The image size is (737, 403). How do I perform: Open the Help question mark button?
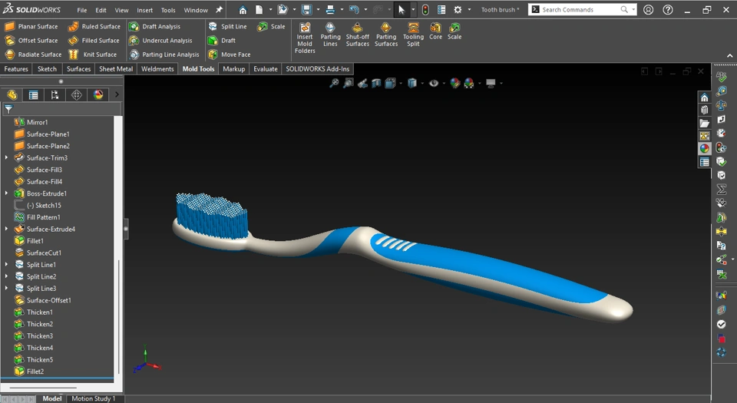click(667, 9)
